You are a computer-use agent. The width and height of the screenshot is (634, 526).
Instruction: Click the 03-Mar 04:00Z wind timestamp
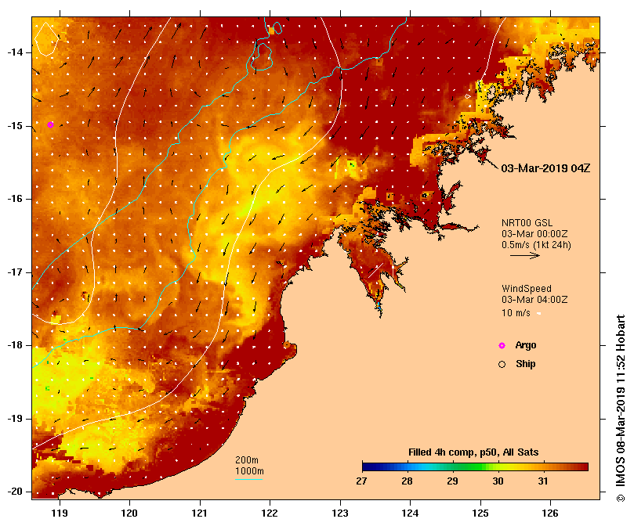534,300
